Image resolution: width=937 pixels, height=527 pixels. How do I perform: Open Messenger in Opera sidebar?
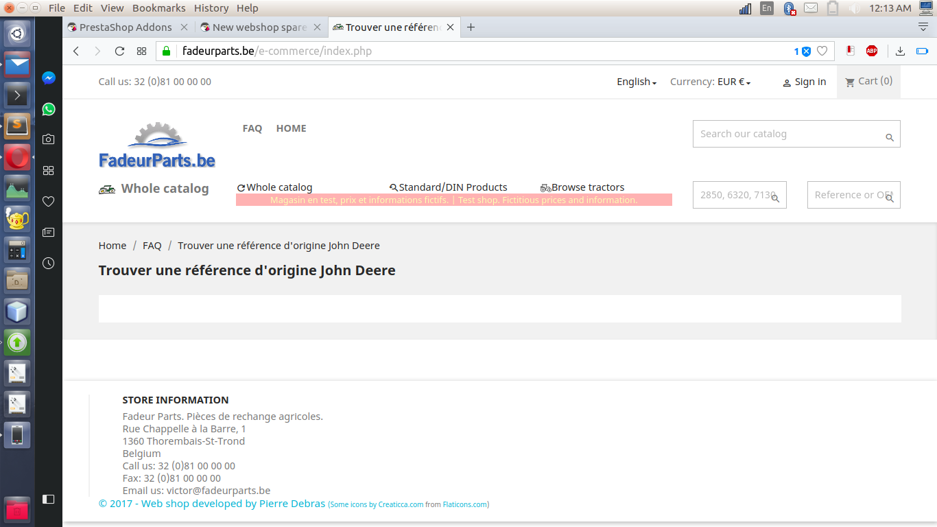click(49, 78)
